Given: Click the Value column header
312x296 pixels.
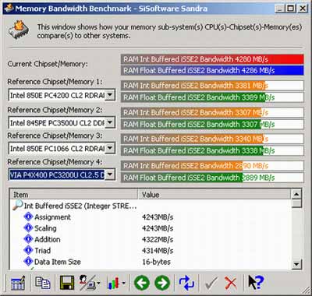Looking at the screenshot, I should [214, 194].
